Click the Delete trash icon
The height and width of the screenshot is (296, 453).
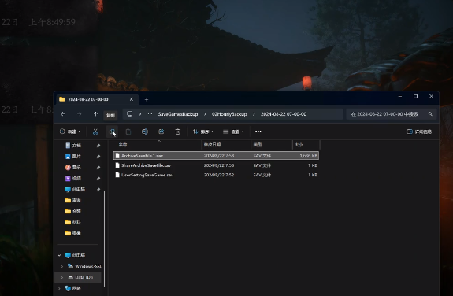[178, 131]
